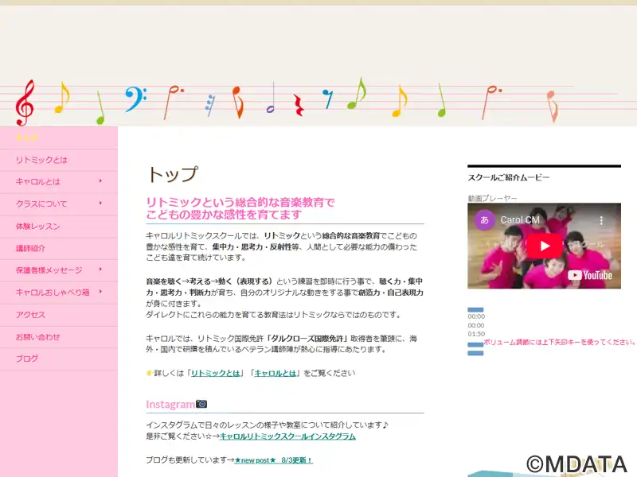637x477 pixels.
Task: Click the red treble clef in the header
Action: point(25,102)
